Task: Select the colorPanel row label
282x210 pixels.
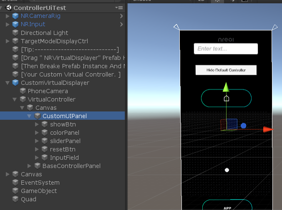Action: 65,133
